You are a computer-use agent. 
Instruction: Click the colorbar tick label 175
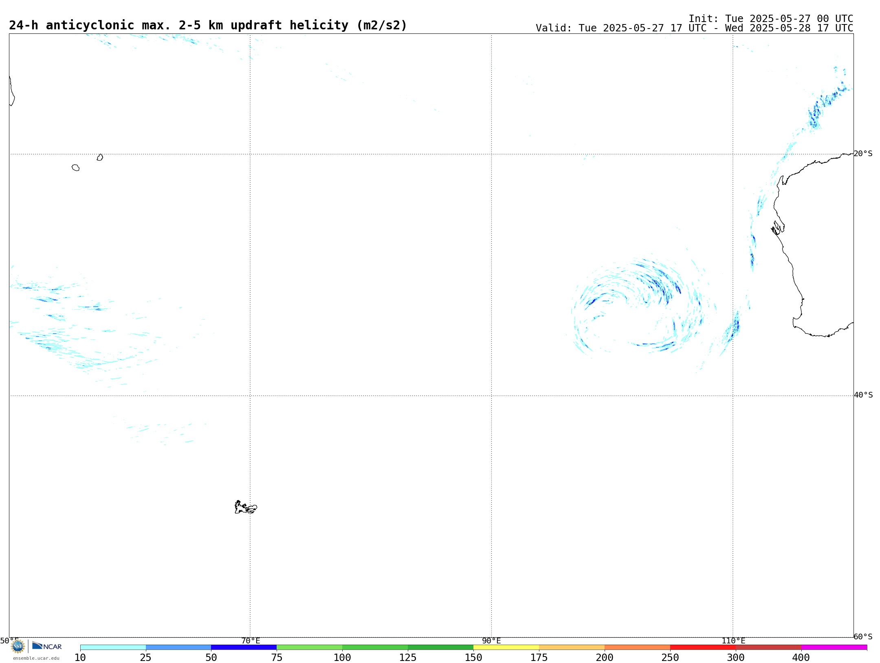539,658
